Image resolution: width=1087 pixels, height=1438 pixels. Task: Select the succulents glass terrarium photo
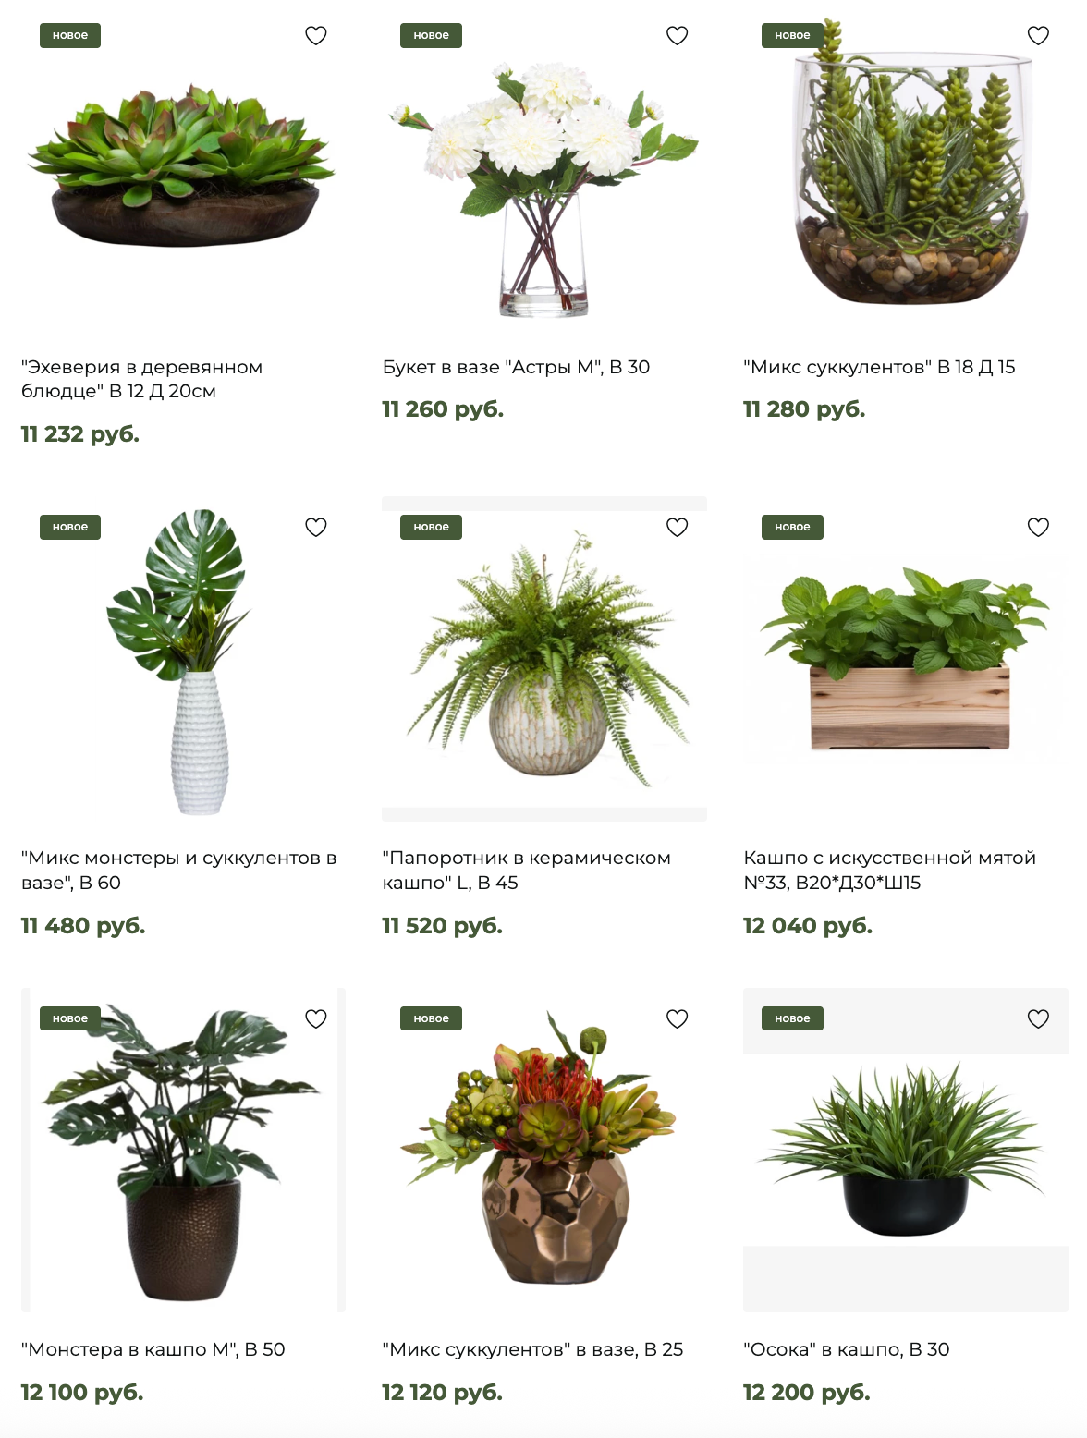pos(905,167)
